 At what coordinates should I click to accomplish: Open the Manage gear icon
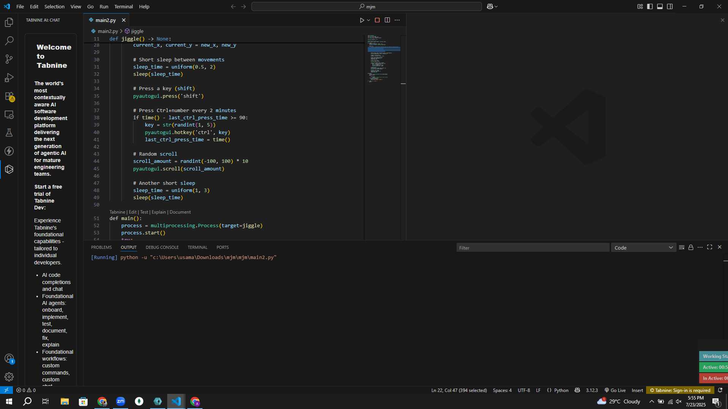pyautogui.click(x=9, y=377)
